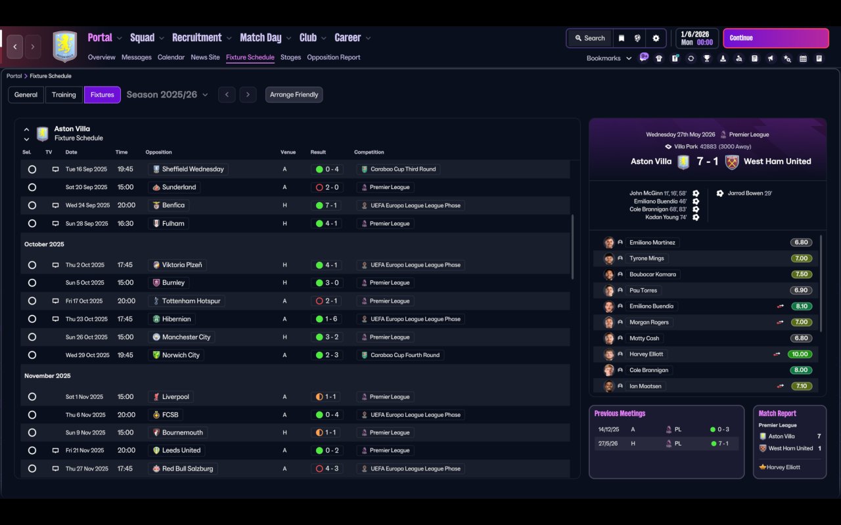
Task: Open the 9+ messages notification icon
Action: 644,57
